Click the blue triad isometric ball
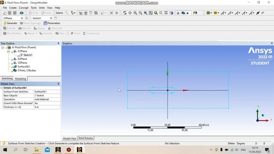 pos(262,115)
